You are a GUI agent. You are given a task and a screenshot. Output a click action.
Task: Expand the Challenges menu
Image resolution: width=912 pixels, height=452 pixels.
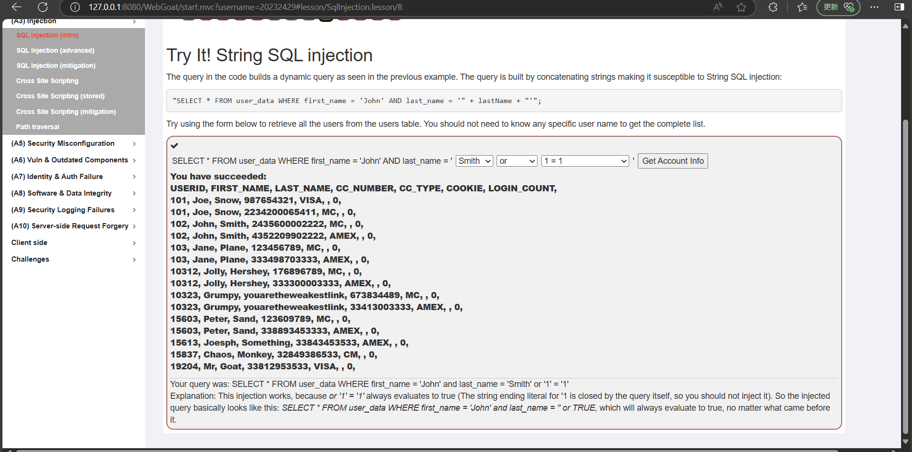coord(74,259)
